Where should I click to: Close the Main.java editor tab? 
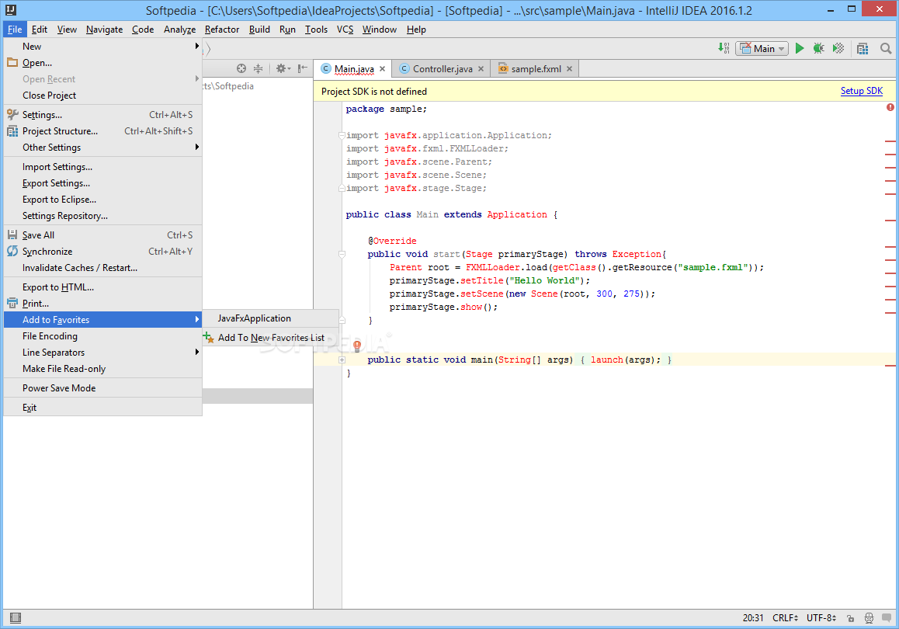click(x=383, y=69)
